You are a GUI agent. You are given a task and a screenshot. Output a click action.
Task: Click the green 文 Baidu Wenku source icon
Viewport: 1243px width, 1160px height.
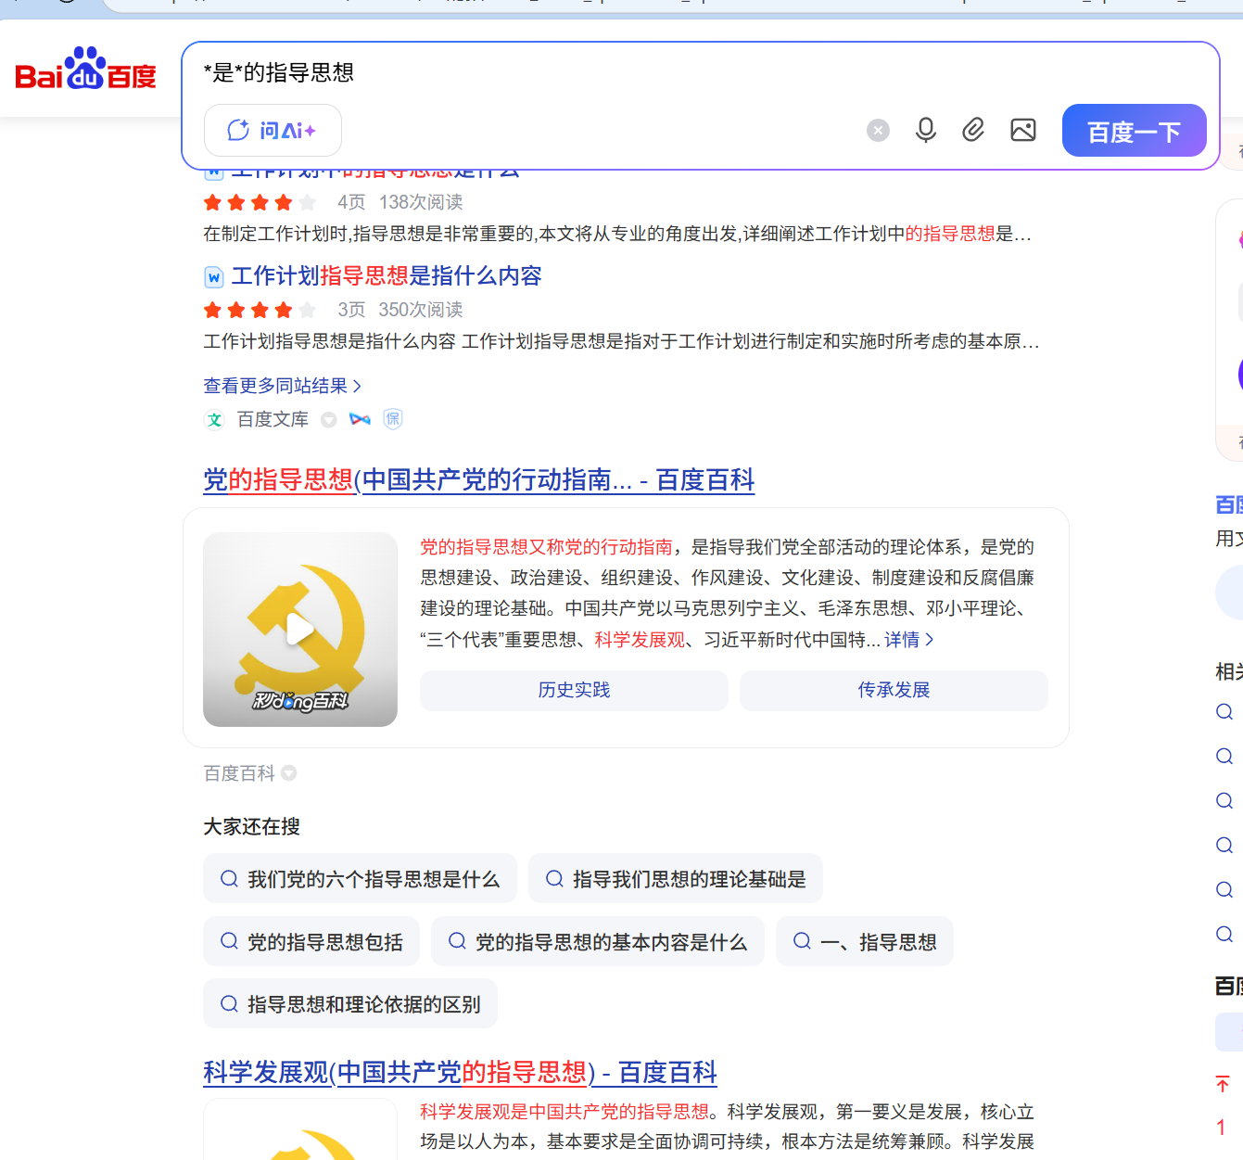tap(214, 419)
